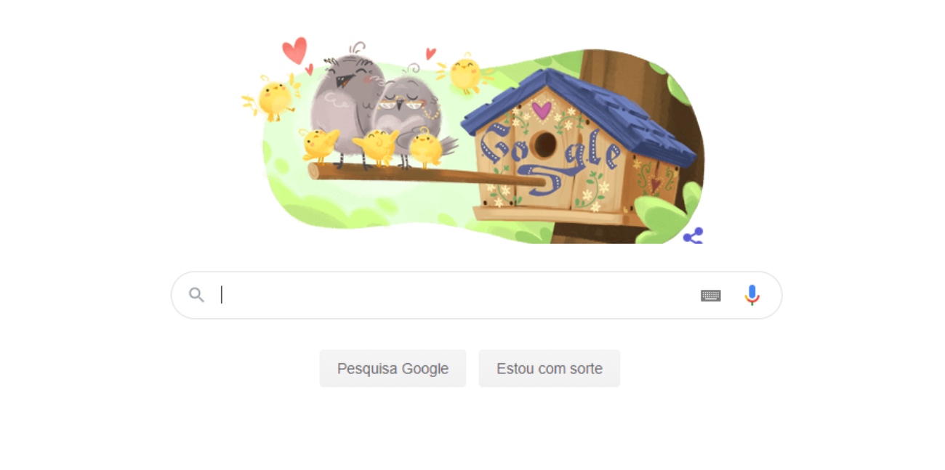
Task: Click the leftmost yellow chick on the branch
Action: [318, 145]
